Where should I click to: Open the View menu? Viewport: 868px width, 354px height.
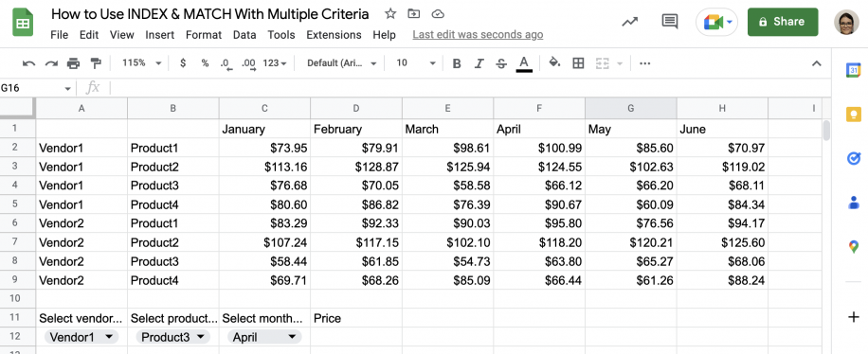pos(122,35)
